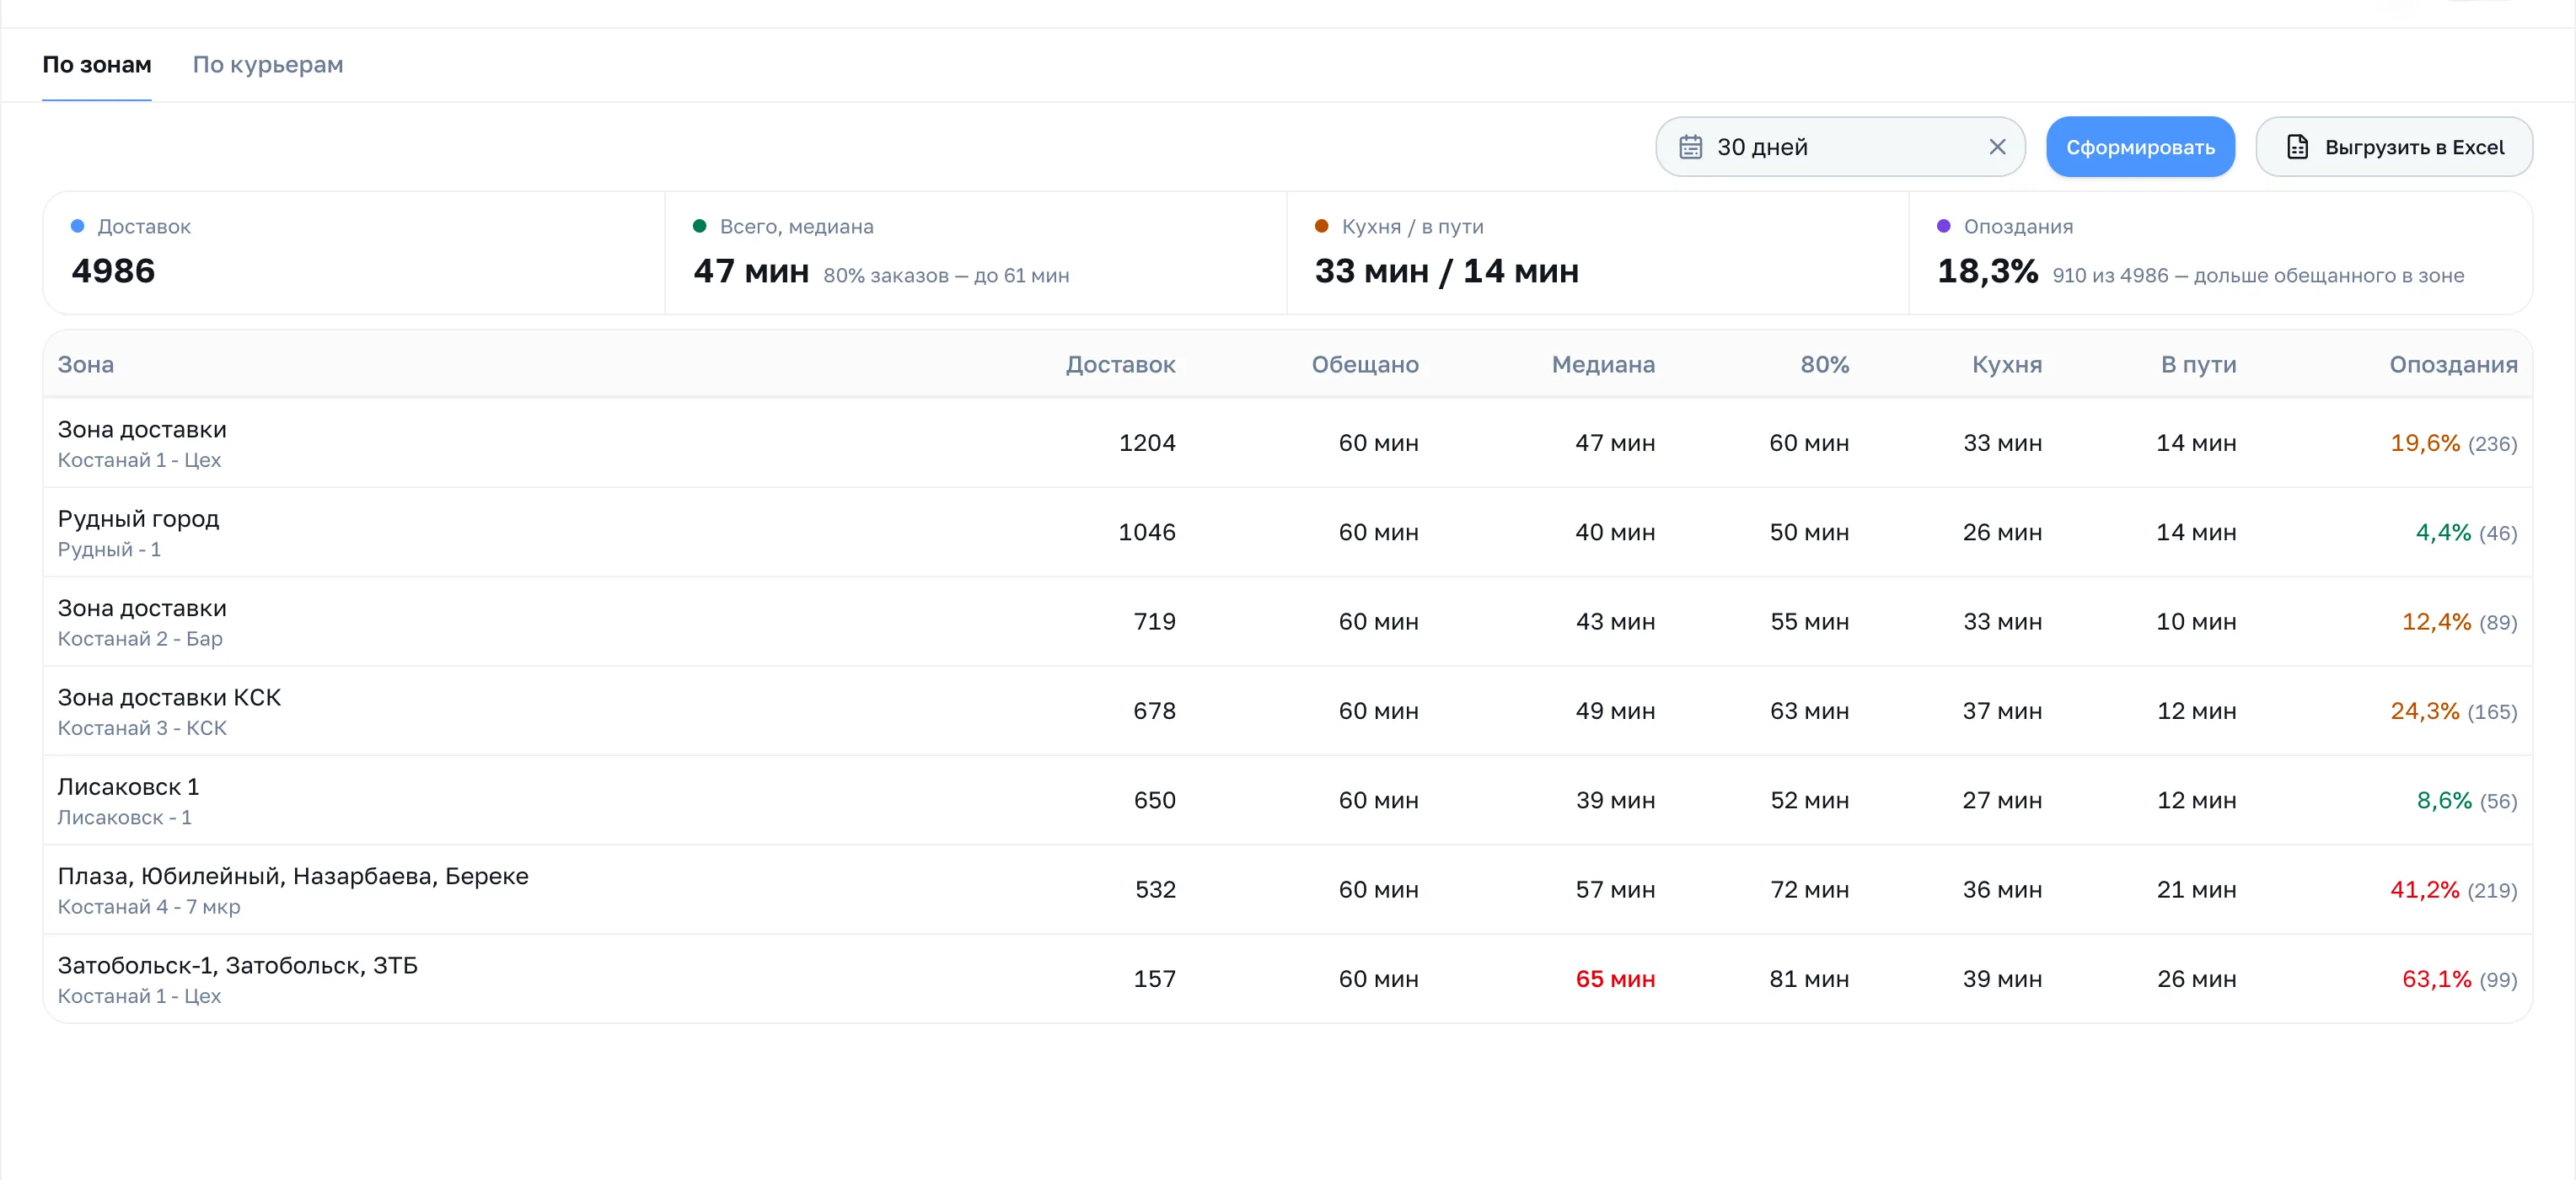
Task: Sort by the Опоздания column header
Action: (2453, 365)
